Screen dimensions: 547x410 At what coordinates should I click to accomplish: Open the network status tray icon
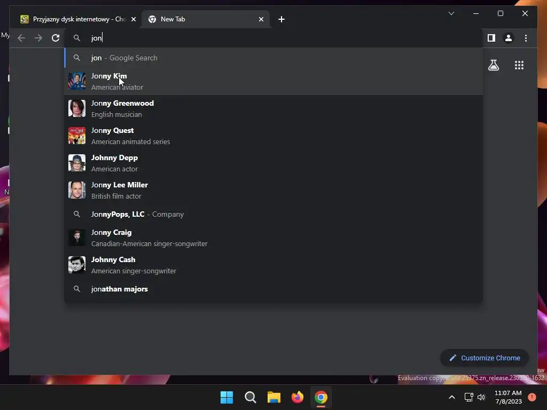click(x=468, y=397)
